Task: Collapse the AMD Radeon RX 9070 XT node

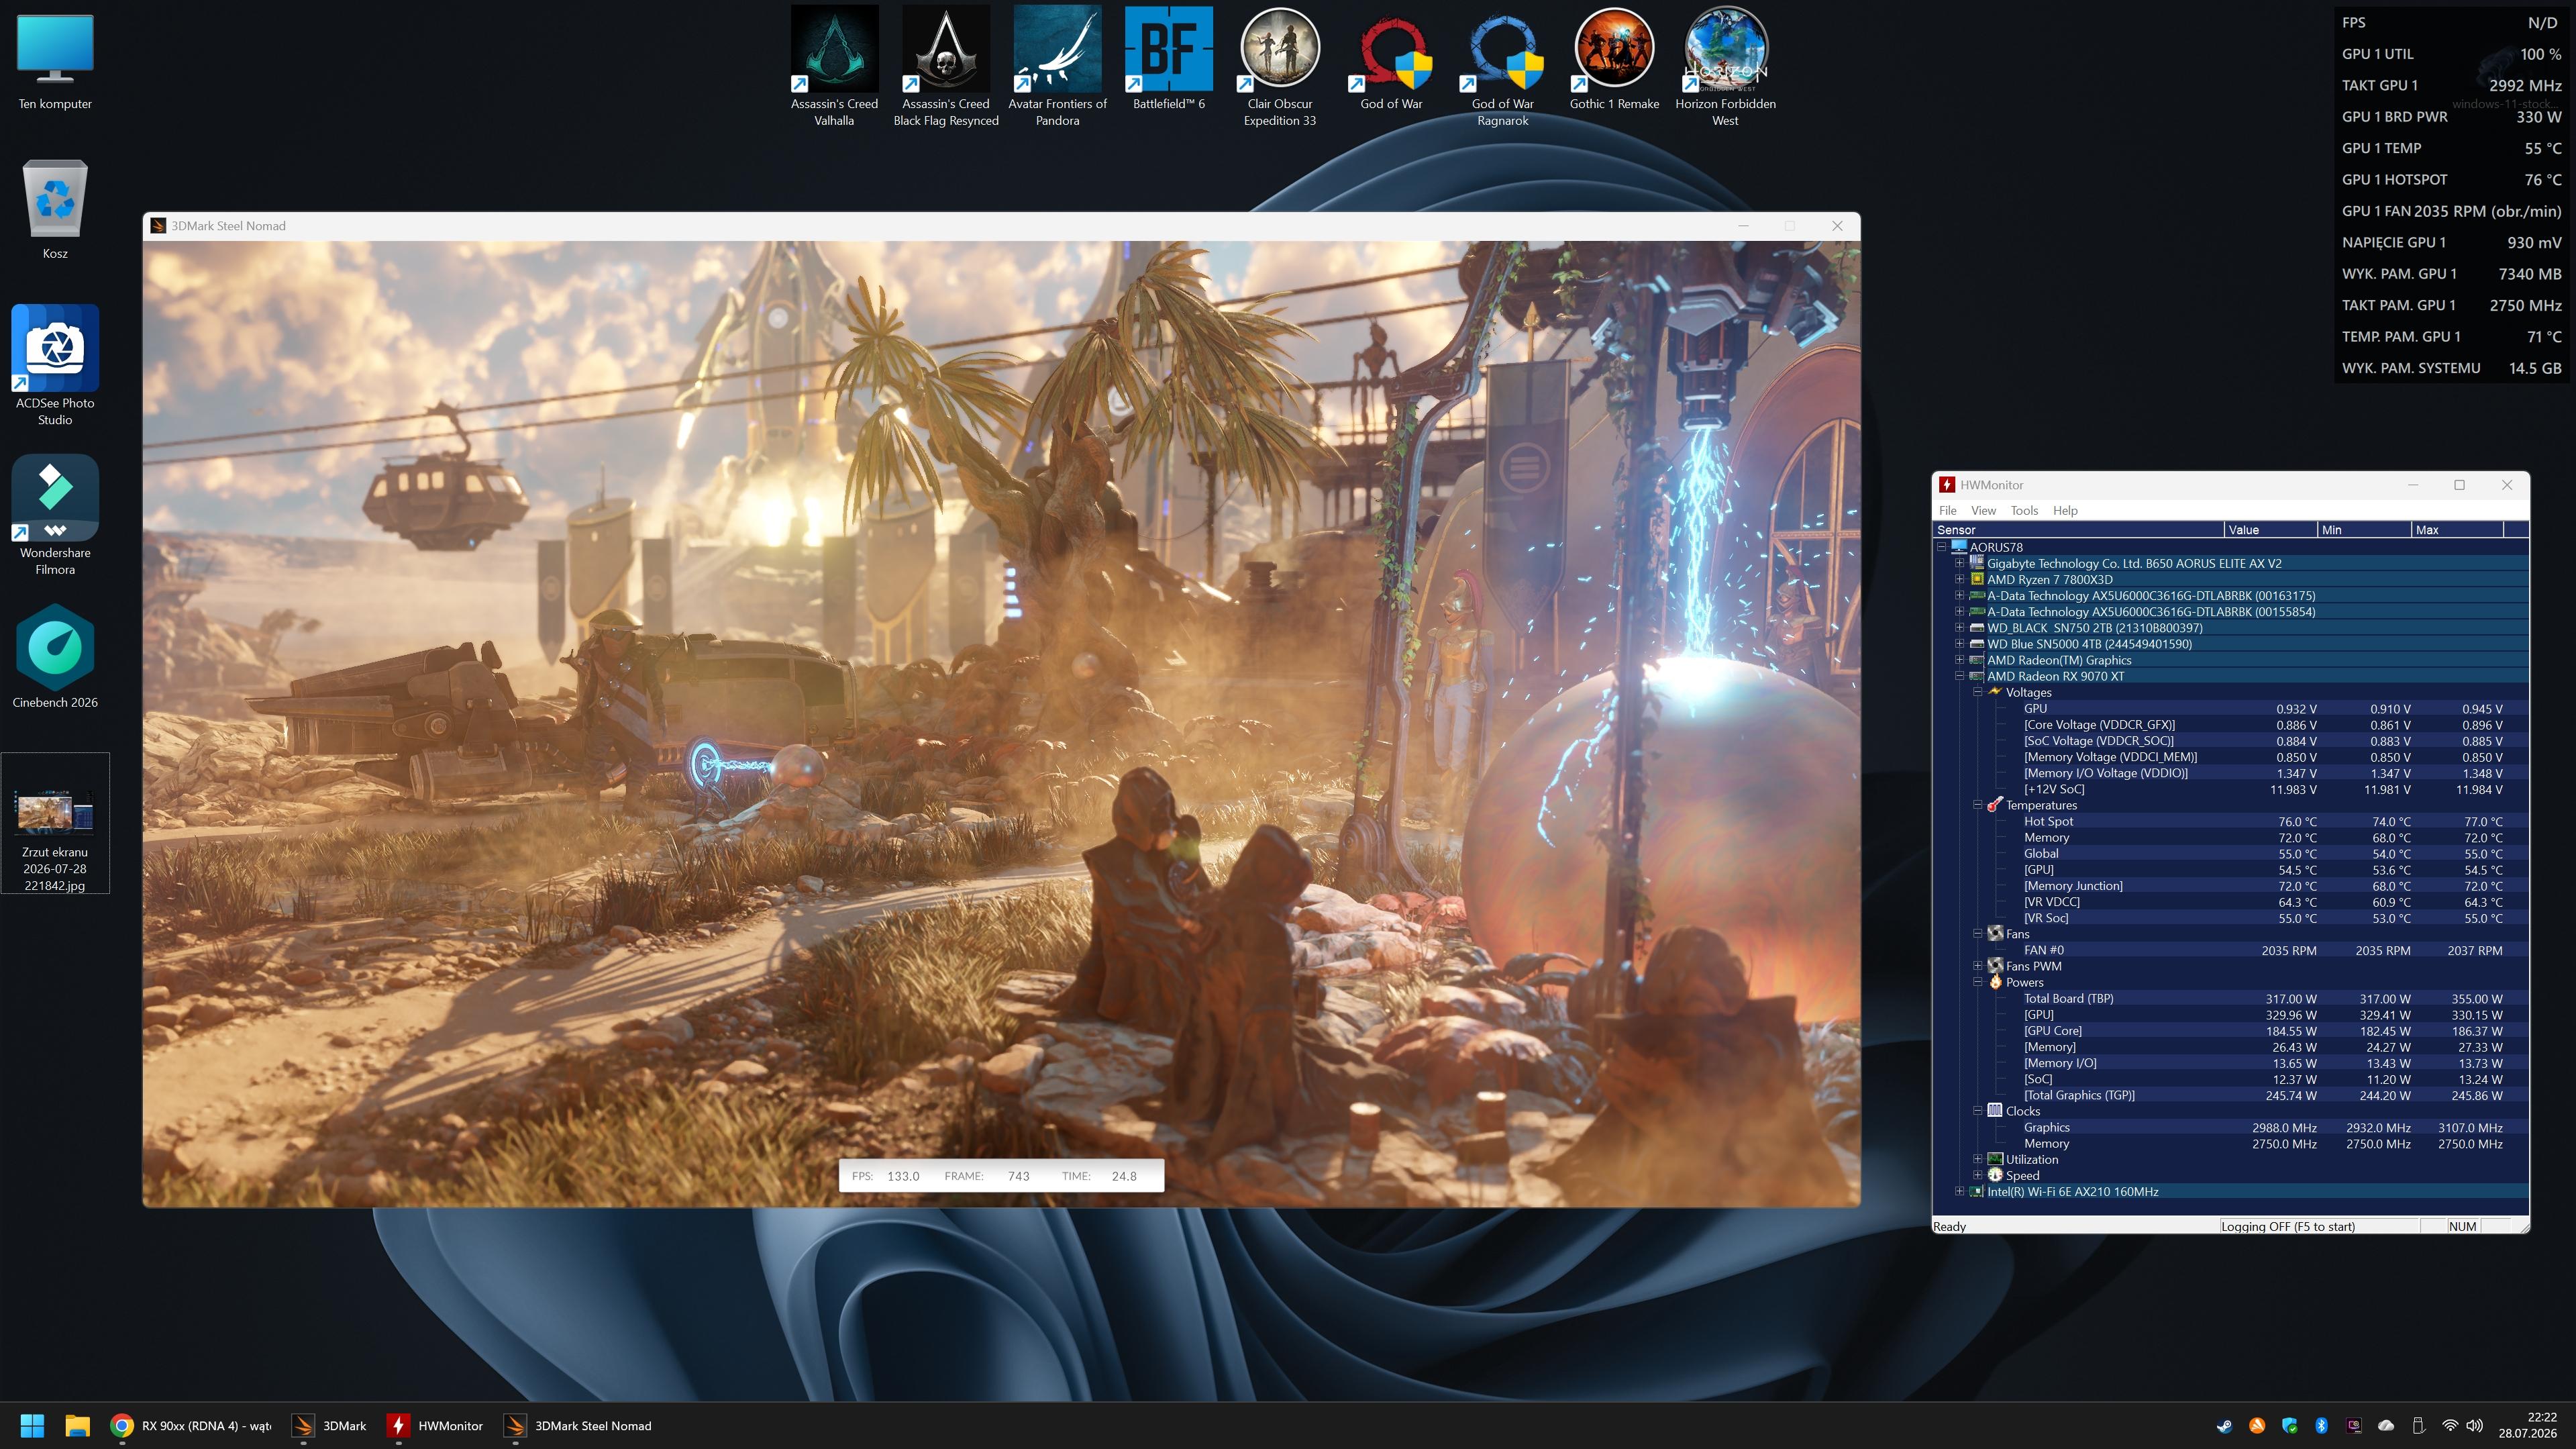Action: pos(1960,676)
